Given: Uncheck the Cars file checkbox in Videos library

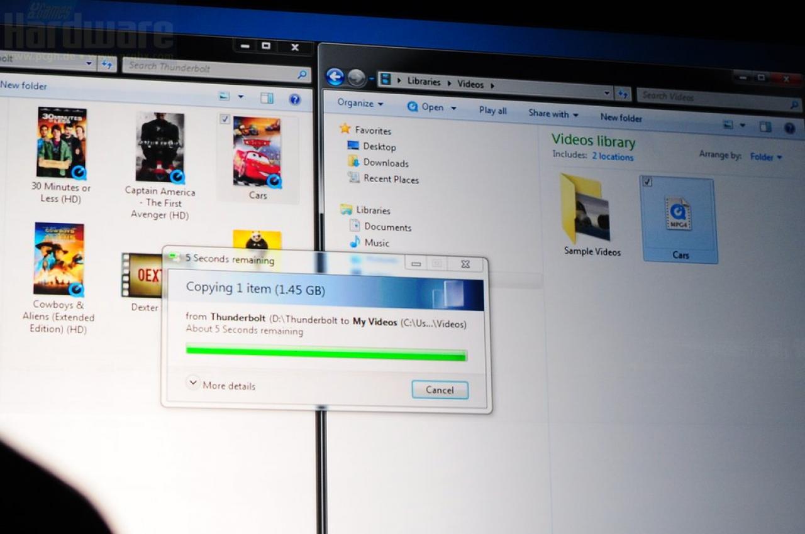Looking at the screenshot, I should [x=648, y=182].
